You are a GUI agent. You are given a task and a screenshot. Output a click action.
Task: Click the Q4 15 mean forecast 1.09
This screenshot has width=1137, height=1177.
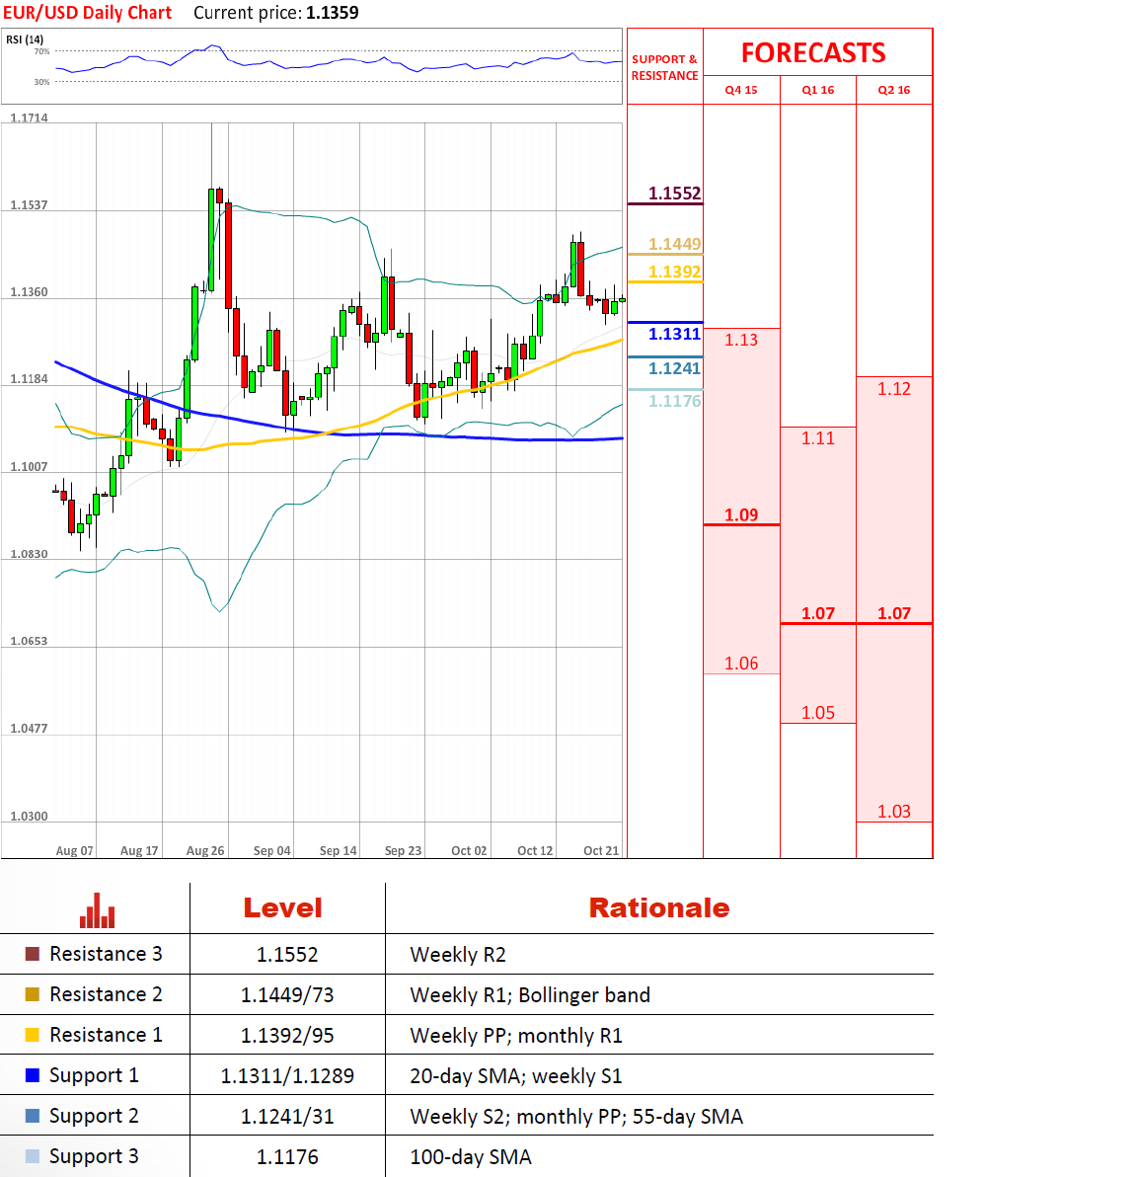741,515
